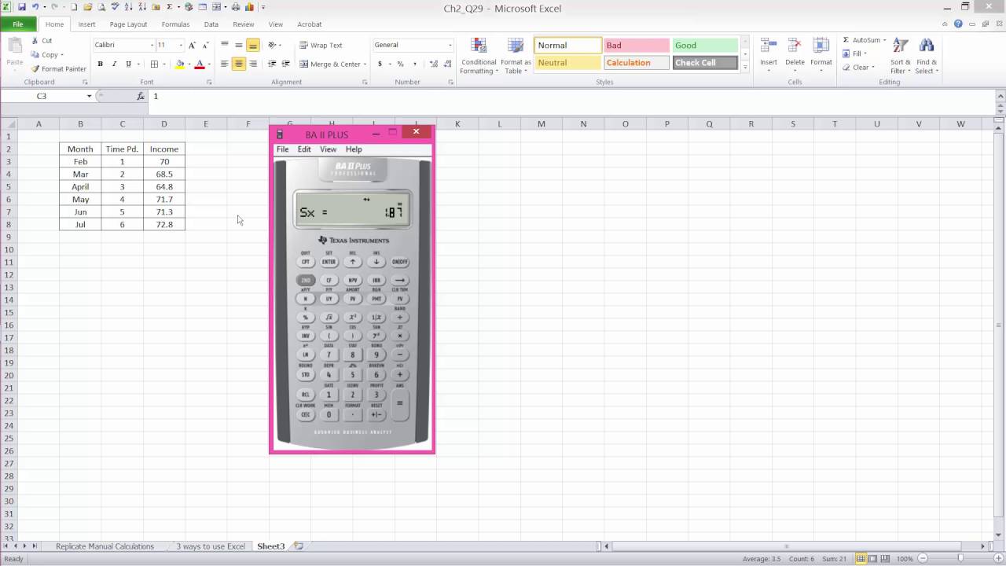The width and height of the screenshot is (1006, 566).
Task: Align text left in cell
Action: (x=225, y=64)
